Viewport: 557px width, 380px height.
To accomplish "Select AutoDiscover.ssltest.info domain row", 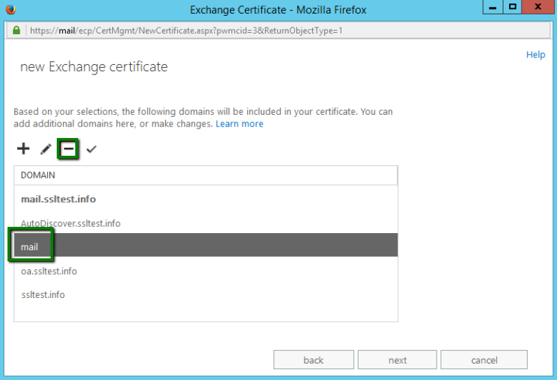I will point(206,223).
